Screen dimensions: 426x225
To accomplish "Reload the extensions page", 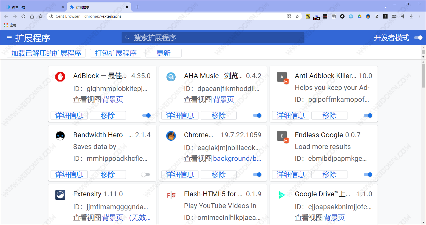I will point(23,16).
